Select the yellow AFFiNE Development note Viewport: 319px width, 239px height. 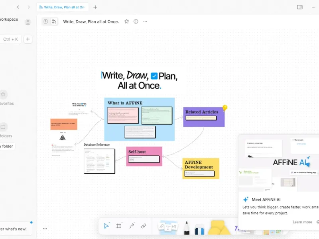click(201, 168)
